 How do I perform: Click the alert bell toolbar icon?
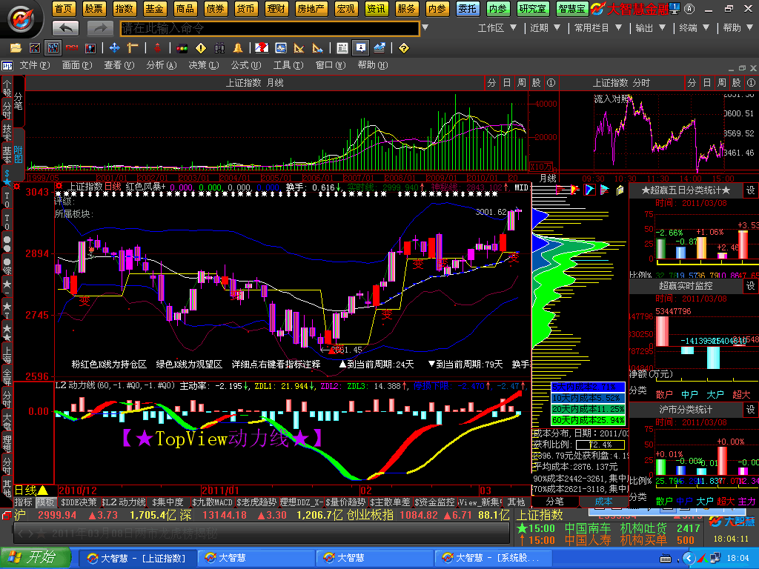point(238,48)
